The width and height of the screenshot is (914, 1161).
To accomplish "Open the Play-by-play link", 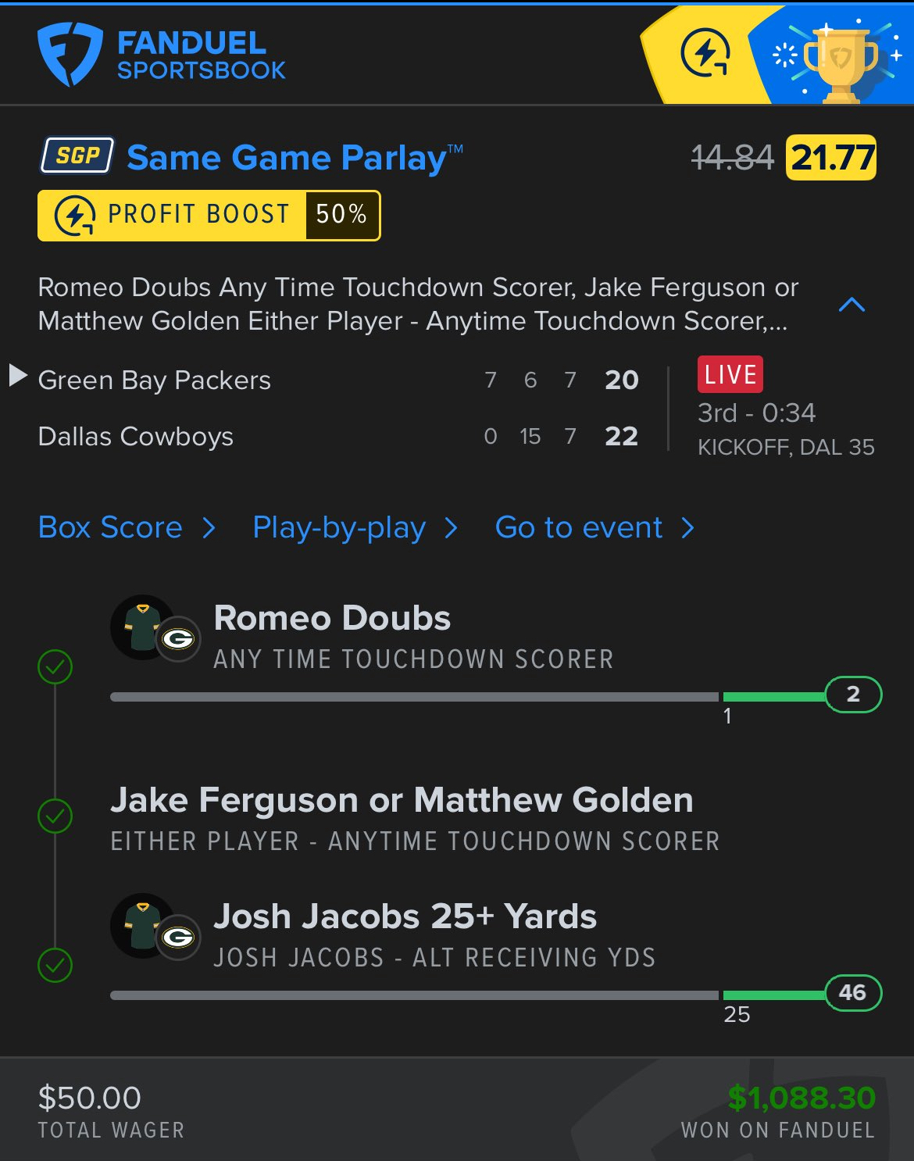I will [x=355, y=527].
